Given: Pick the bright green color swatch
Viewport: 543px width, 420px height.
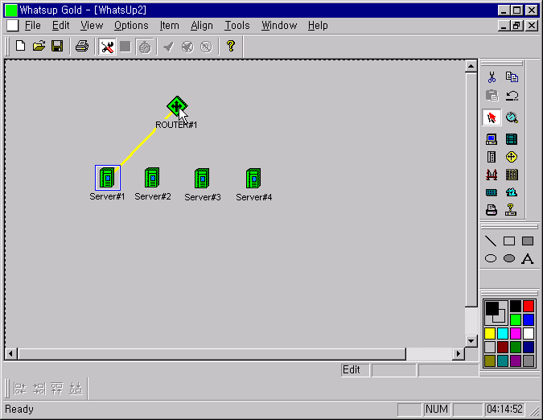Looking at the screenshot, I should click(516, 319).
